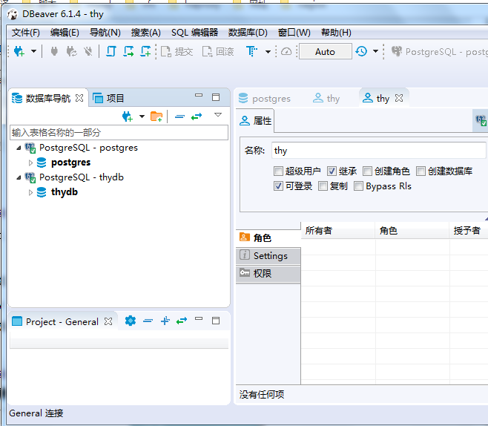Screen dimensions: 488x426
Task: Click the Disconnect icon
Action: point(88,51)
